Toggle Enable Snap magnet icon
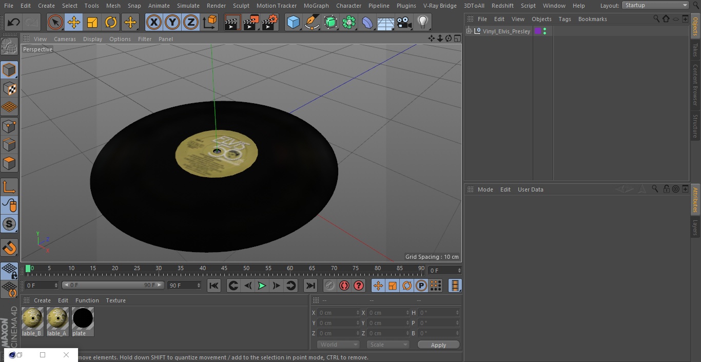This screenshot has width=701, height=362. [9, 247]
